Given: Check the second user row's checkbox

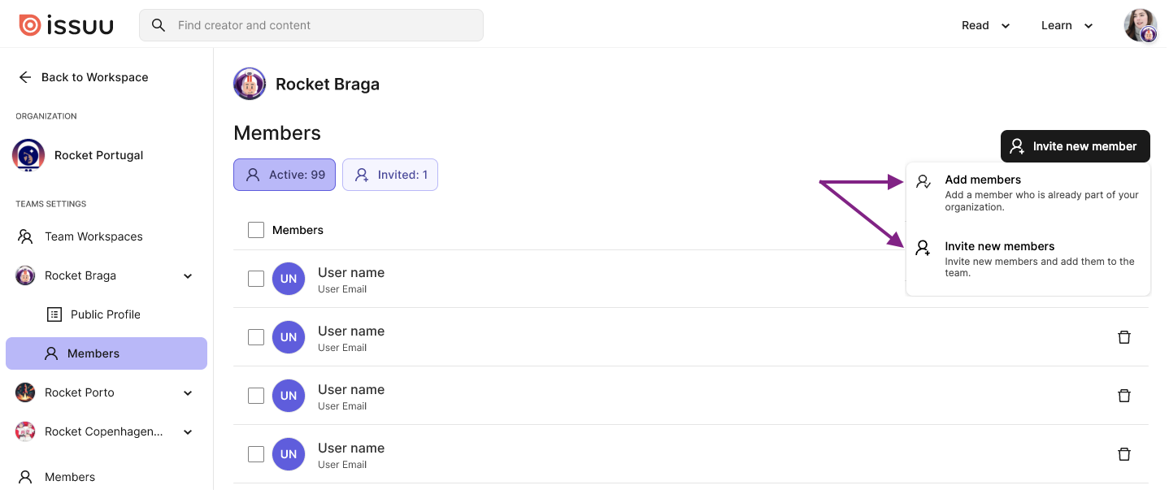Looking at the screenshot, I should pyautogui.click(x=256, y=337).
